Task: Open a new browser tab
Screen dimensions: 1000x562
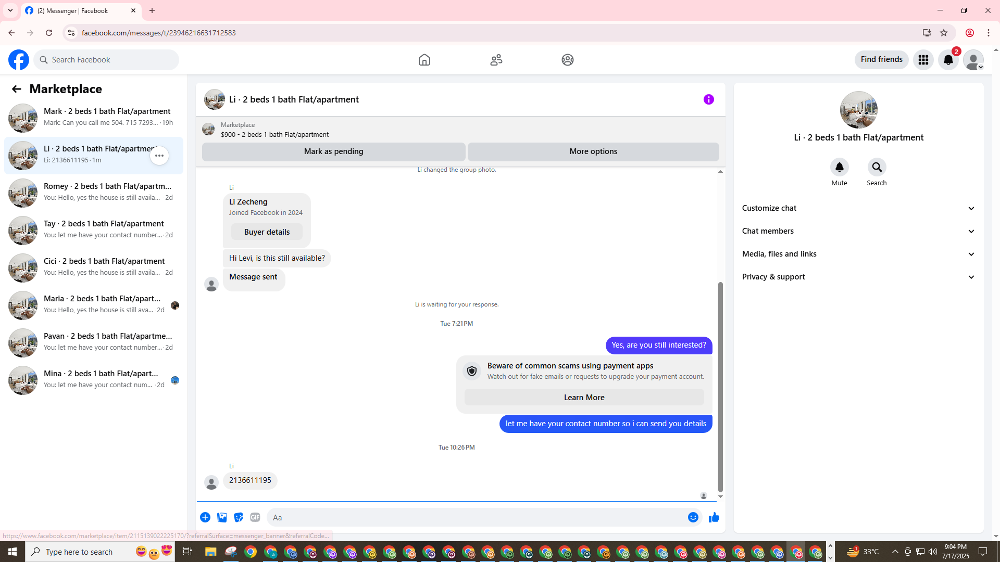Action: (152, 10)
